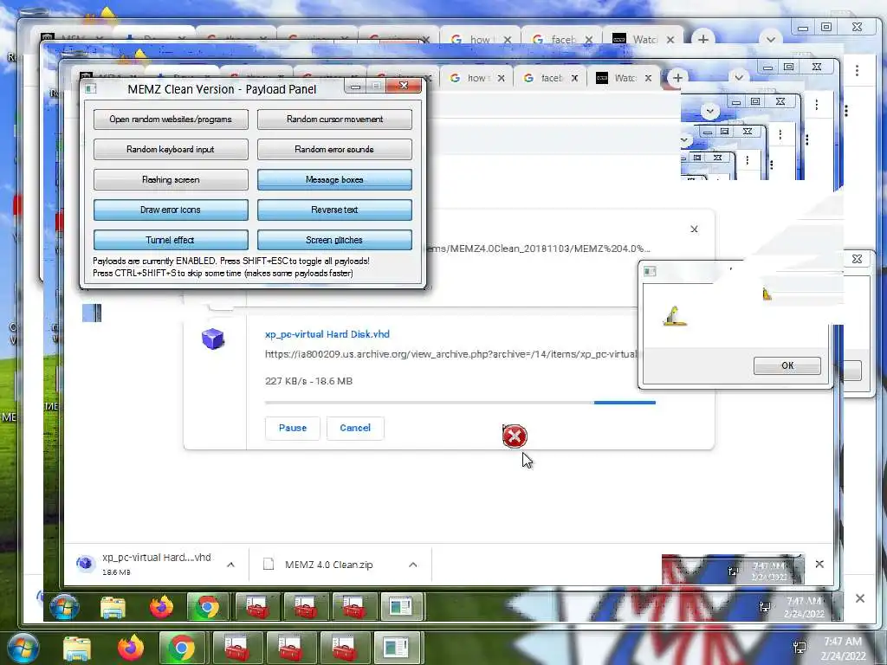The height and width of the screenshot is (665, 887).
Task: Click the network tray icon on bottom taskbar
Action: point(800,648)
